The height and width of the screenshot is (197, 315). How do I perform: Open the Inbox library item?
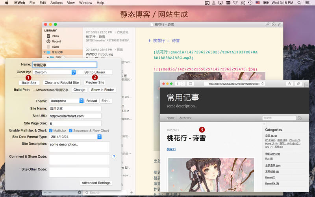click(55, 36)
